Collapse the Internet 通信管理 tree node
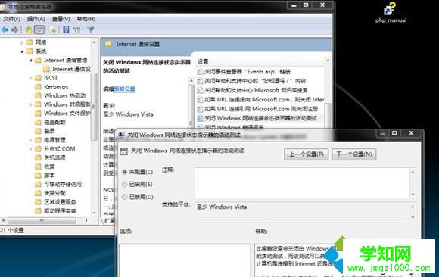 coord(30,61)
